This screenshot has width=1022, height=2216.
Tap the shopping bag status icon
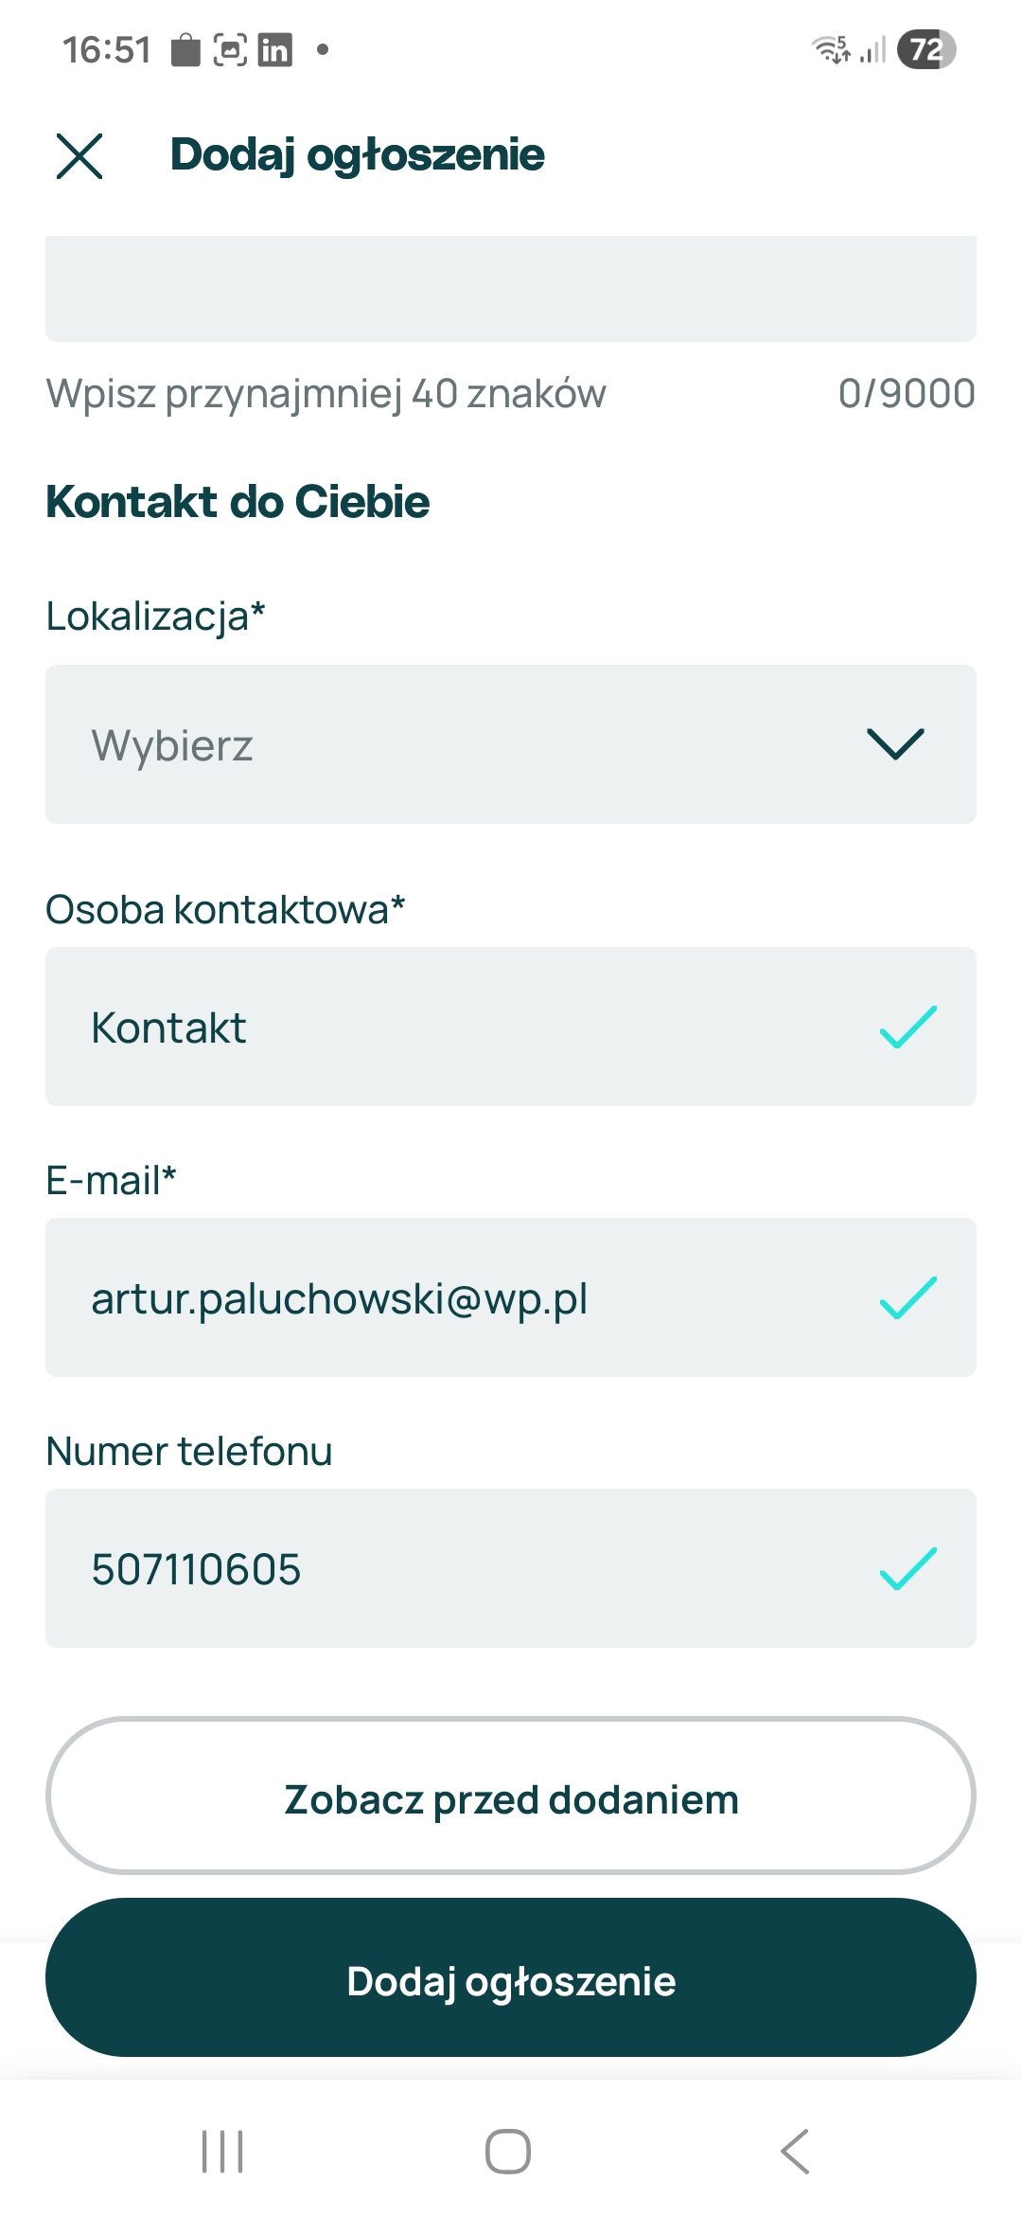click(185, 49)
